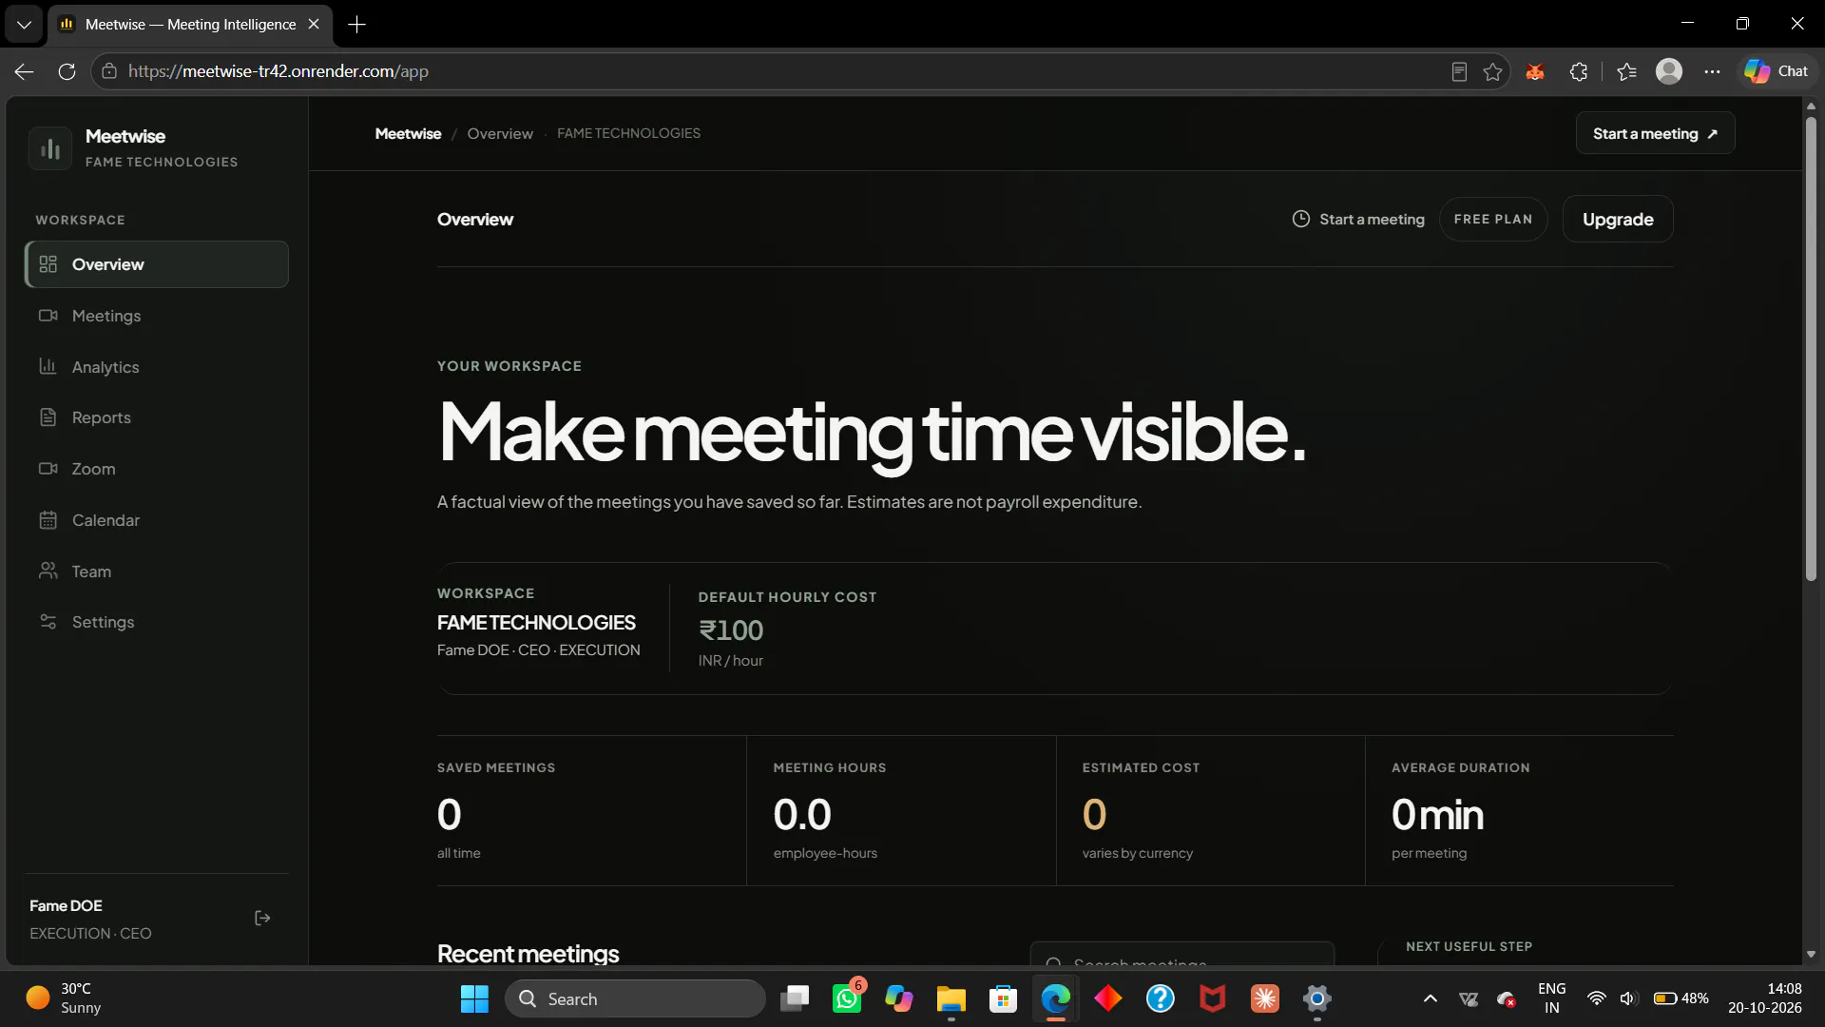Click the Meetwise logo icon in sidebar
The image size is (1825, 1027).
tap(50, 148)
